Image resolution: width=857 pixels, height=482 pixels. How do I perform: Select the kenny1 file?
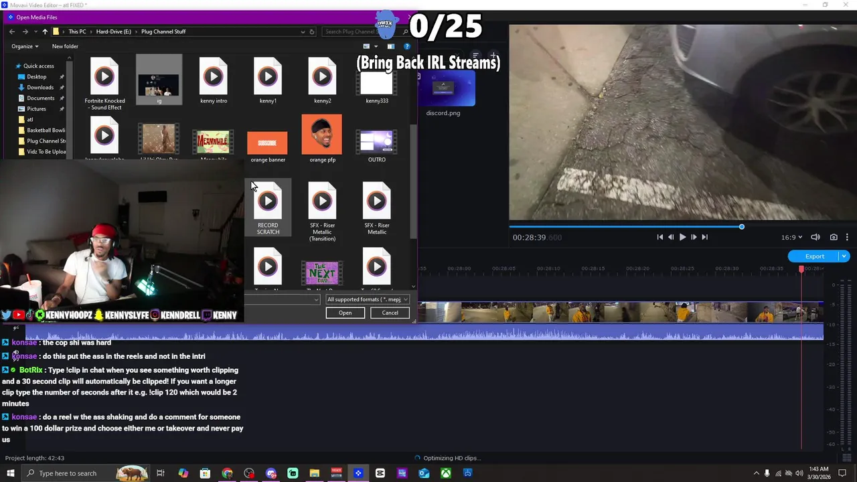(x=268, y=80)
